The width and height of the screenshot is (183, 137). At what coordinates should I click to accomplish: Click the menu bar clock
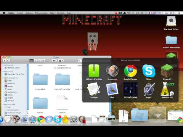pyautogui.click(x=170, y=13)
